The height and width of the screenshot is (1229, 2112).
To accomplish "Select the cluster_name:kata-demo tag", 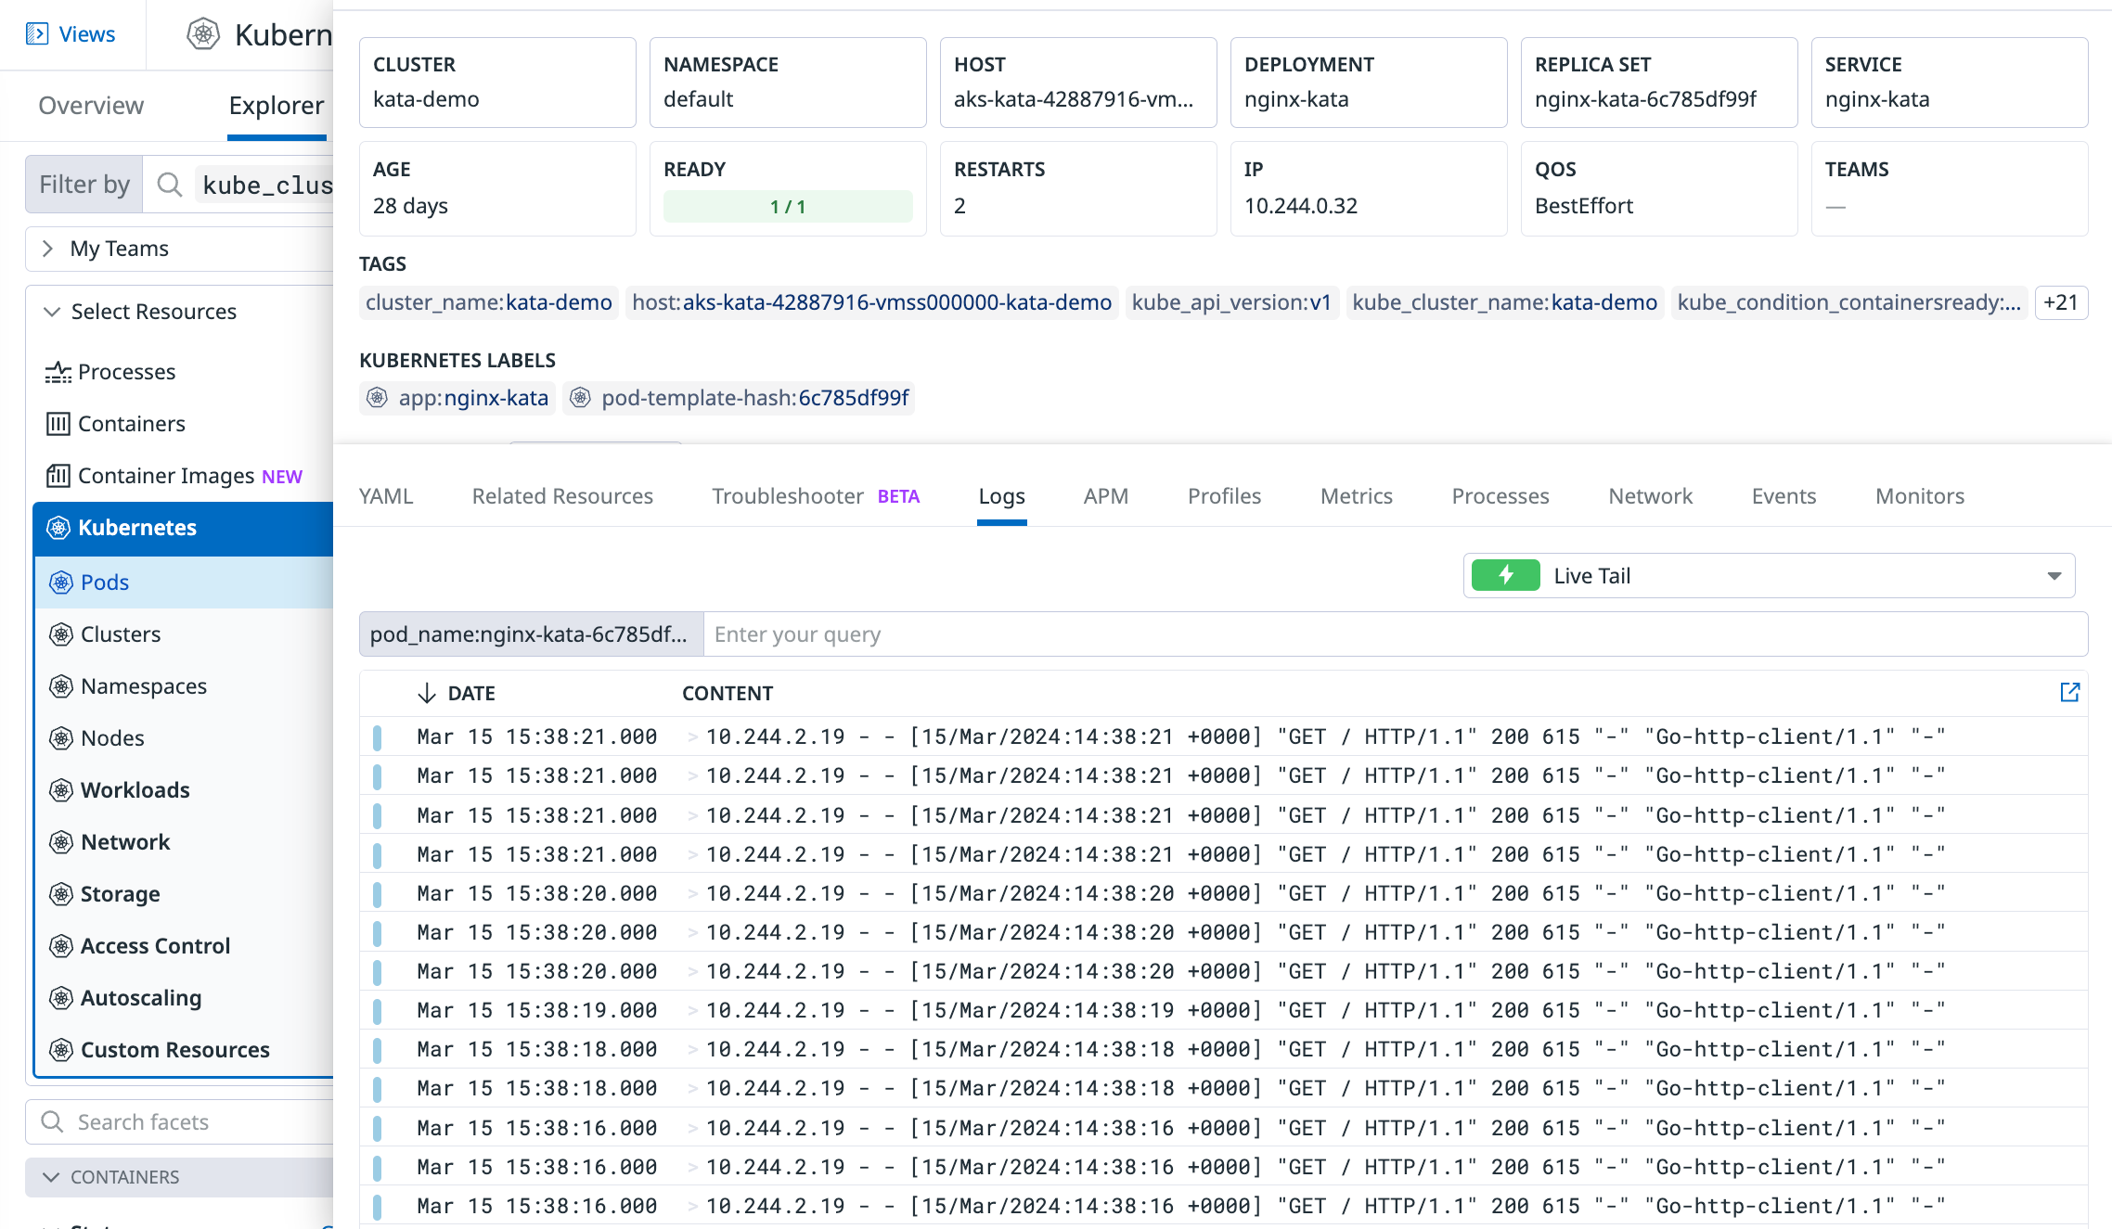I will [487, 302].
